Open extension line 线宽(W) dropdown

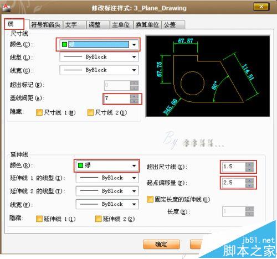pyautogui.click(x=107, y=204)
